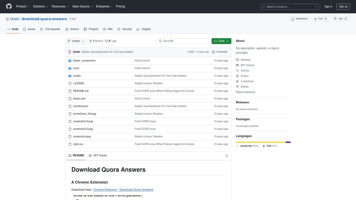Open the 129f9fd commit hash link
The height and width of the screenshot is (200, 356).
(191, 52)
